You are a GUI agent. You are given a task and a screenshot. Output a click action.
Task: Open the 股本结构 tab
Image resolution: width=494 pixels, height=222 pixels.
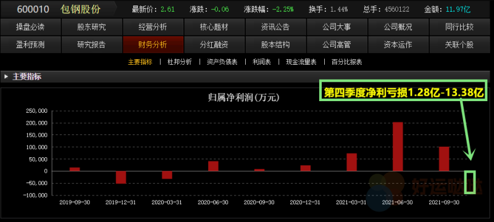click(275, 44)
